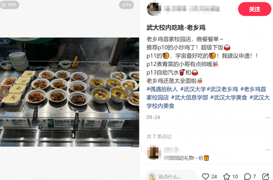The height and width of the screenshot is (180, 273).
Task: Open comments via speech bubble icon
Action: (x=247, y=177)
